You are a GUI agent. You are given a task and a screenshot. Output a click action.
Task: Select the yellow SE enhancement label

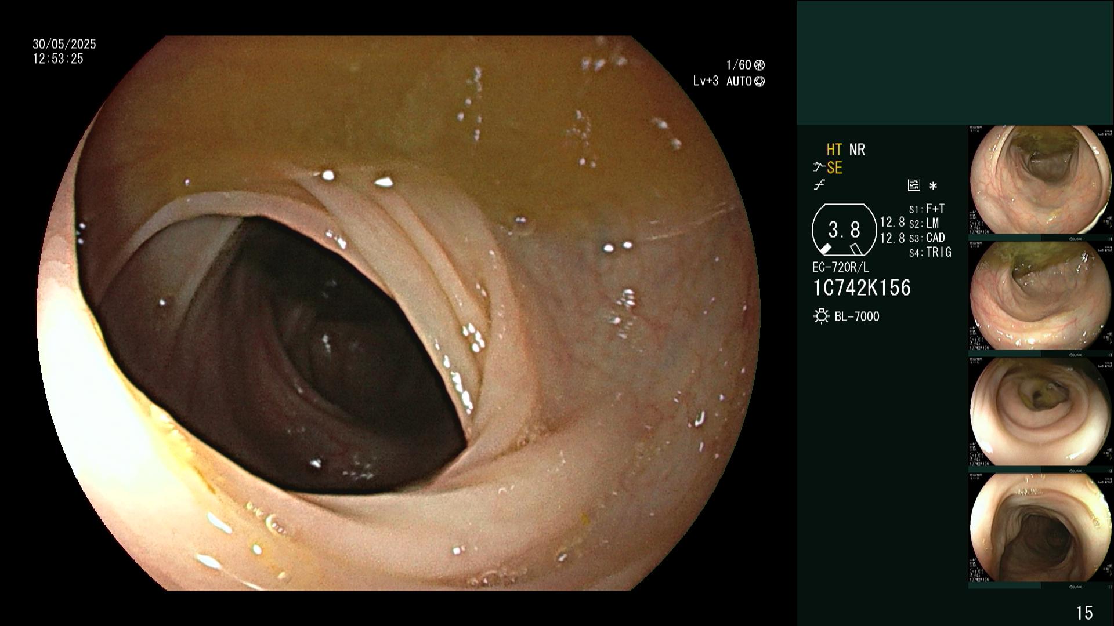tap(834, 168)
